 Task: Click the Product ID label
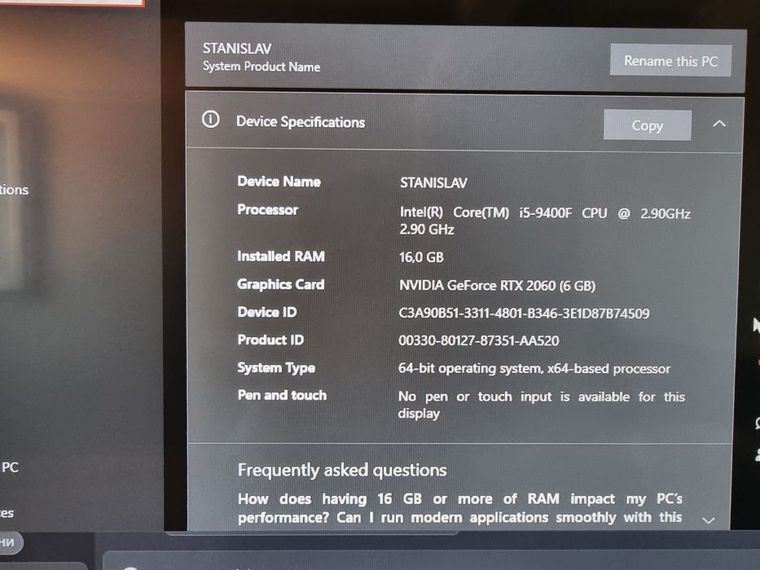click(270, 340)
